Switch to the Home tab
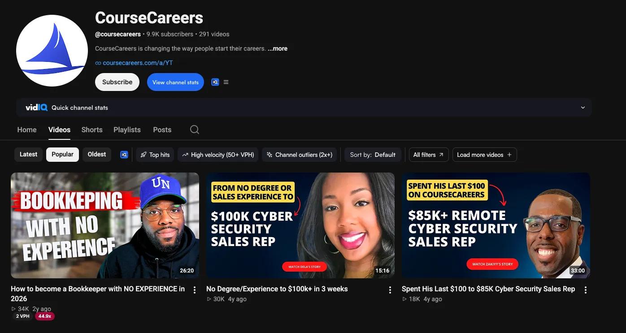Image resolution: width=626 pixels, height=333 pixels. click(27, 130)
